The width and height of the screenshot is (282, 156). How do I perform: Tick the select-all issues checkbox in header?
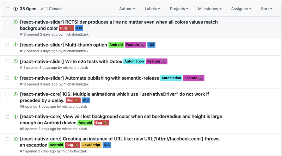tap(7, 9)
